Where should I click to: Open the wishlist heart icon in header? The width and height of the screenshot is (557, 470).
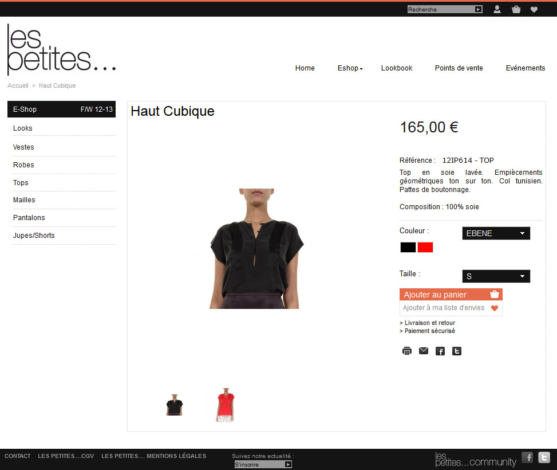tap(534, 10)
